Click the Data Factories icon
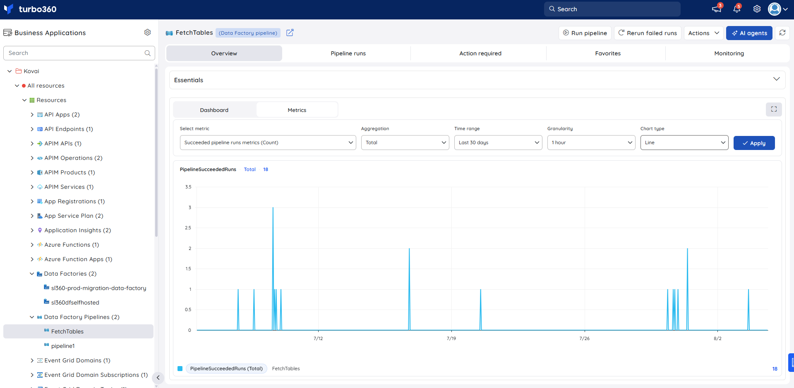The height and width of the screenshot is (388, 794). point(40,274)
